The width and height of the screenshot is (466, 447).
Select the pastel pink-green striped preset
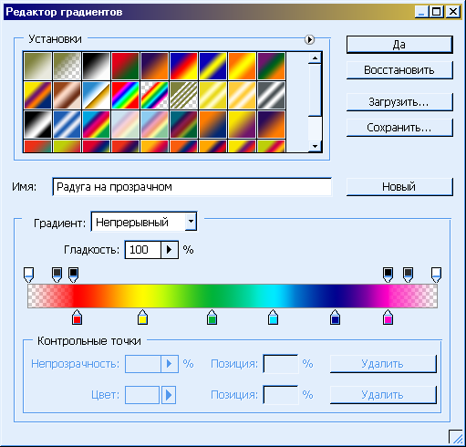point(125,124)
